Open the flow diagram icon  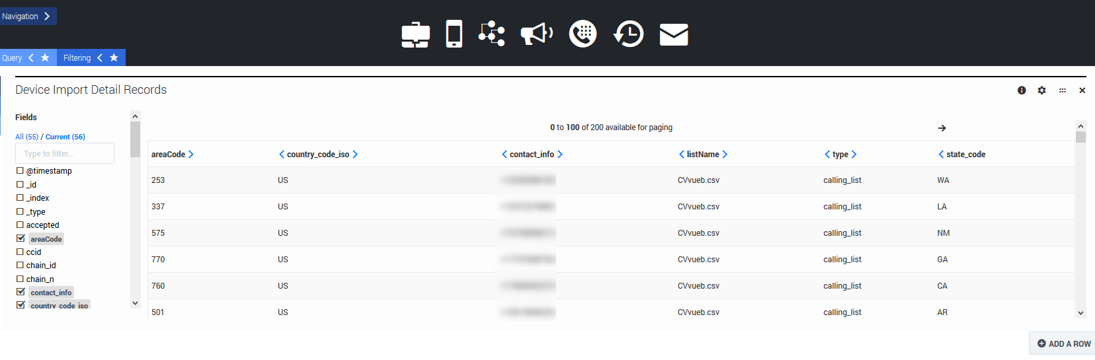[x=491, y=34]
